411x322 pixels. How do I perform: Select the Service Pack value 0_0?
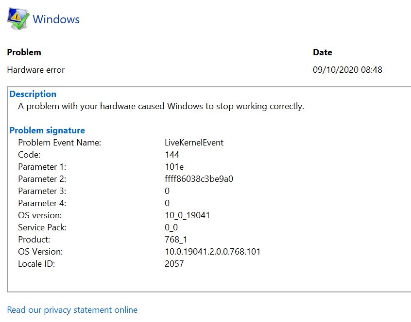(x=171, y=227)
